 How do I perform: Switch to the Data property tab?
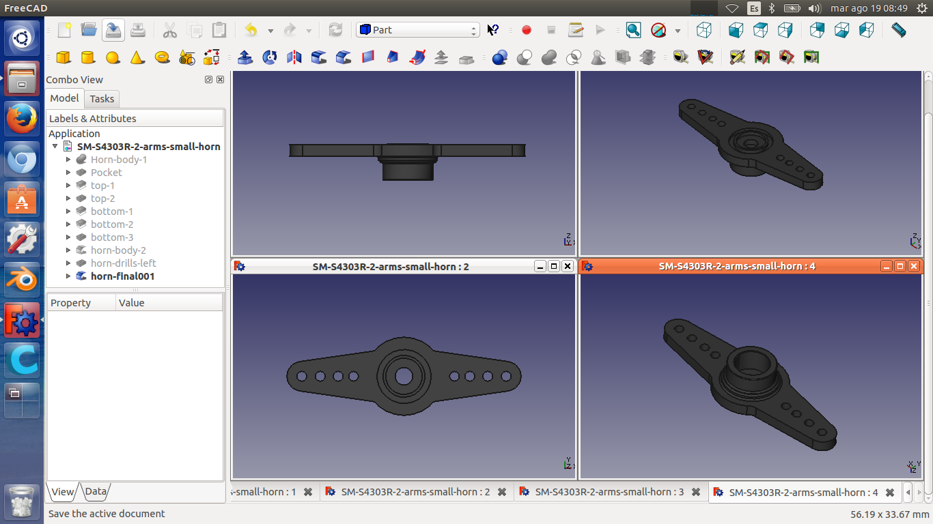(x=96, y=491)
